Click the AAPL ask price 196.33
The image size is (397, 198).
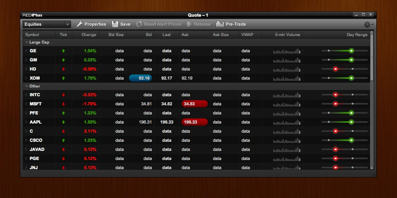195,122
